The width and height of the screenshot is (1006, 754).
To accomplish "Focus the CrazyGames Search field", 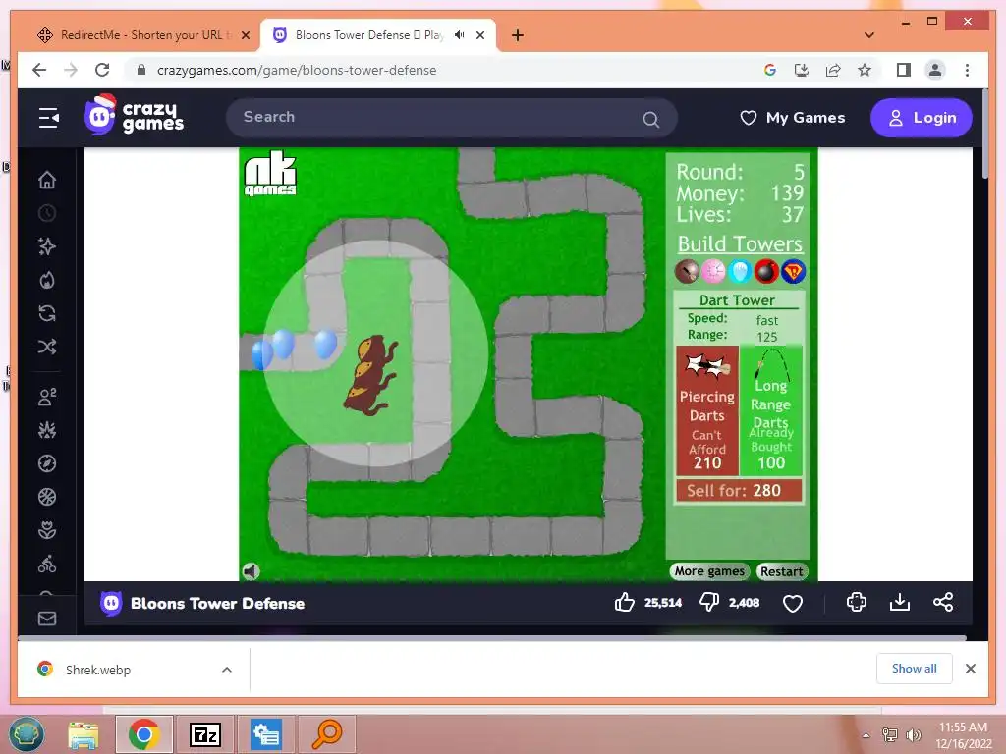I will click(451, 118).
